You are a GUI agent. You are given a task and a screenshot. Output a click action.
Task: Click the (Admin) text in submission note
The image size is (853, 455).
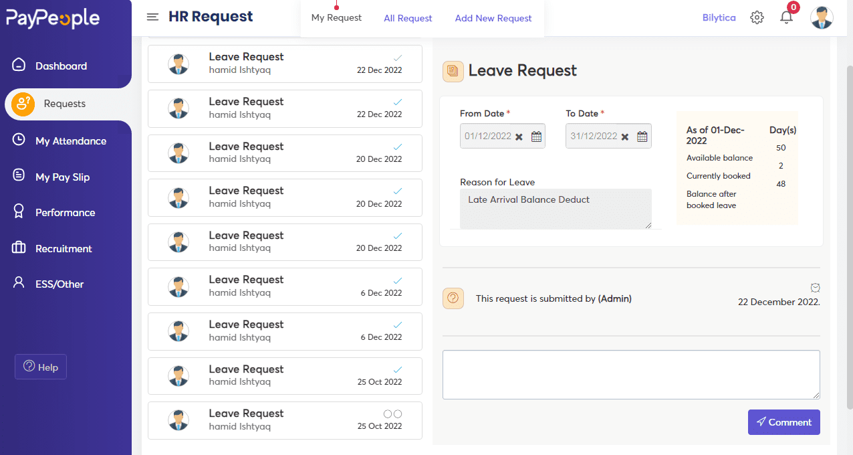click(x=614, y=299)
